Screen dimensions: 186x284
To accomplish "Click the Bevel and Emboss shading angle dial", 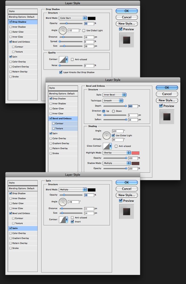I will tap(107, 135).
